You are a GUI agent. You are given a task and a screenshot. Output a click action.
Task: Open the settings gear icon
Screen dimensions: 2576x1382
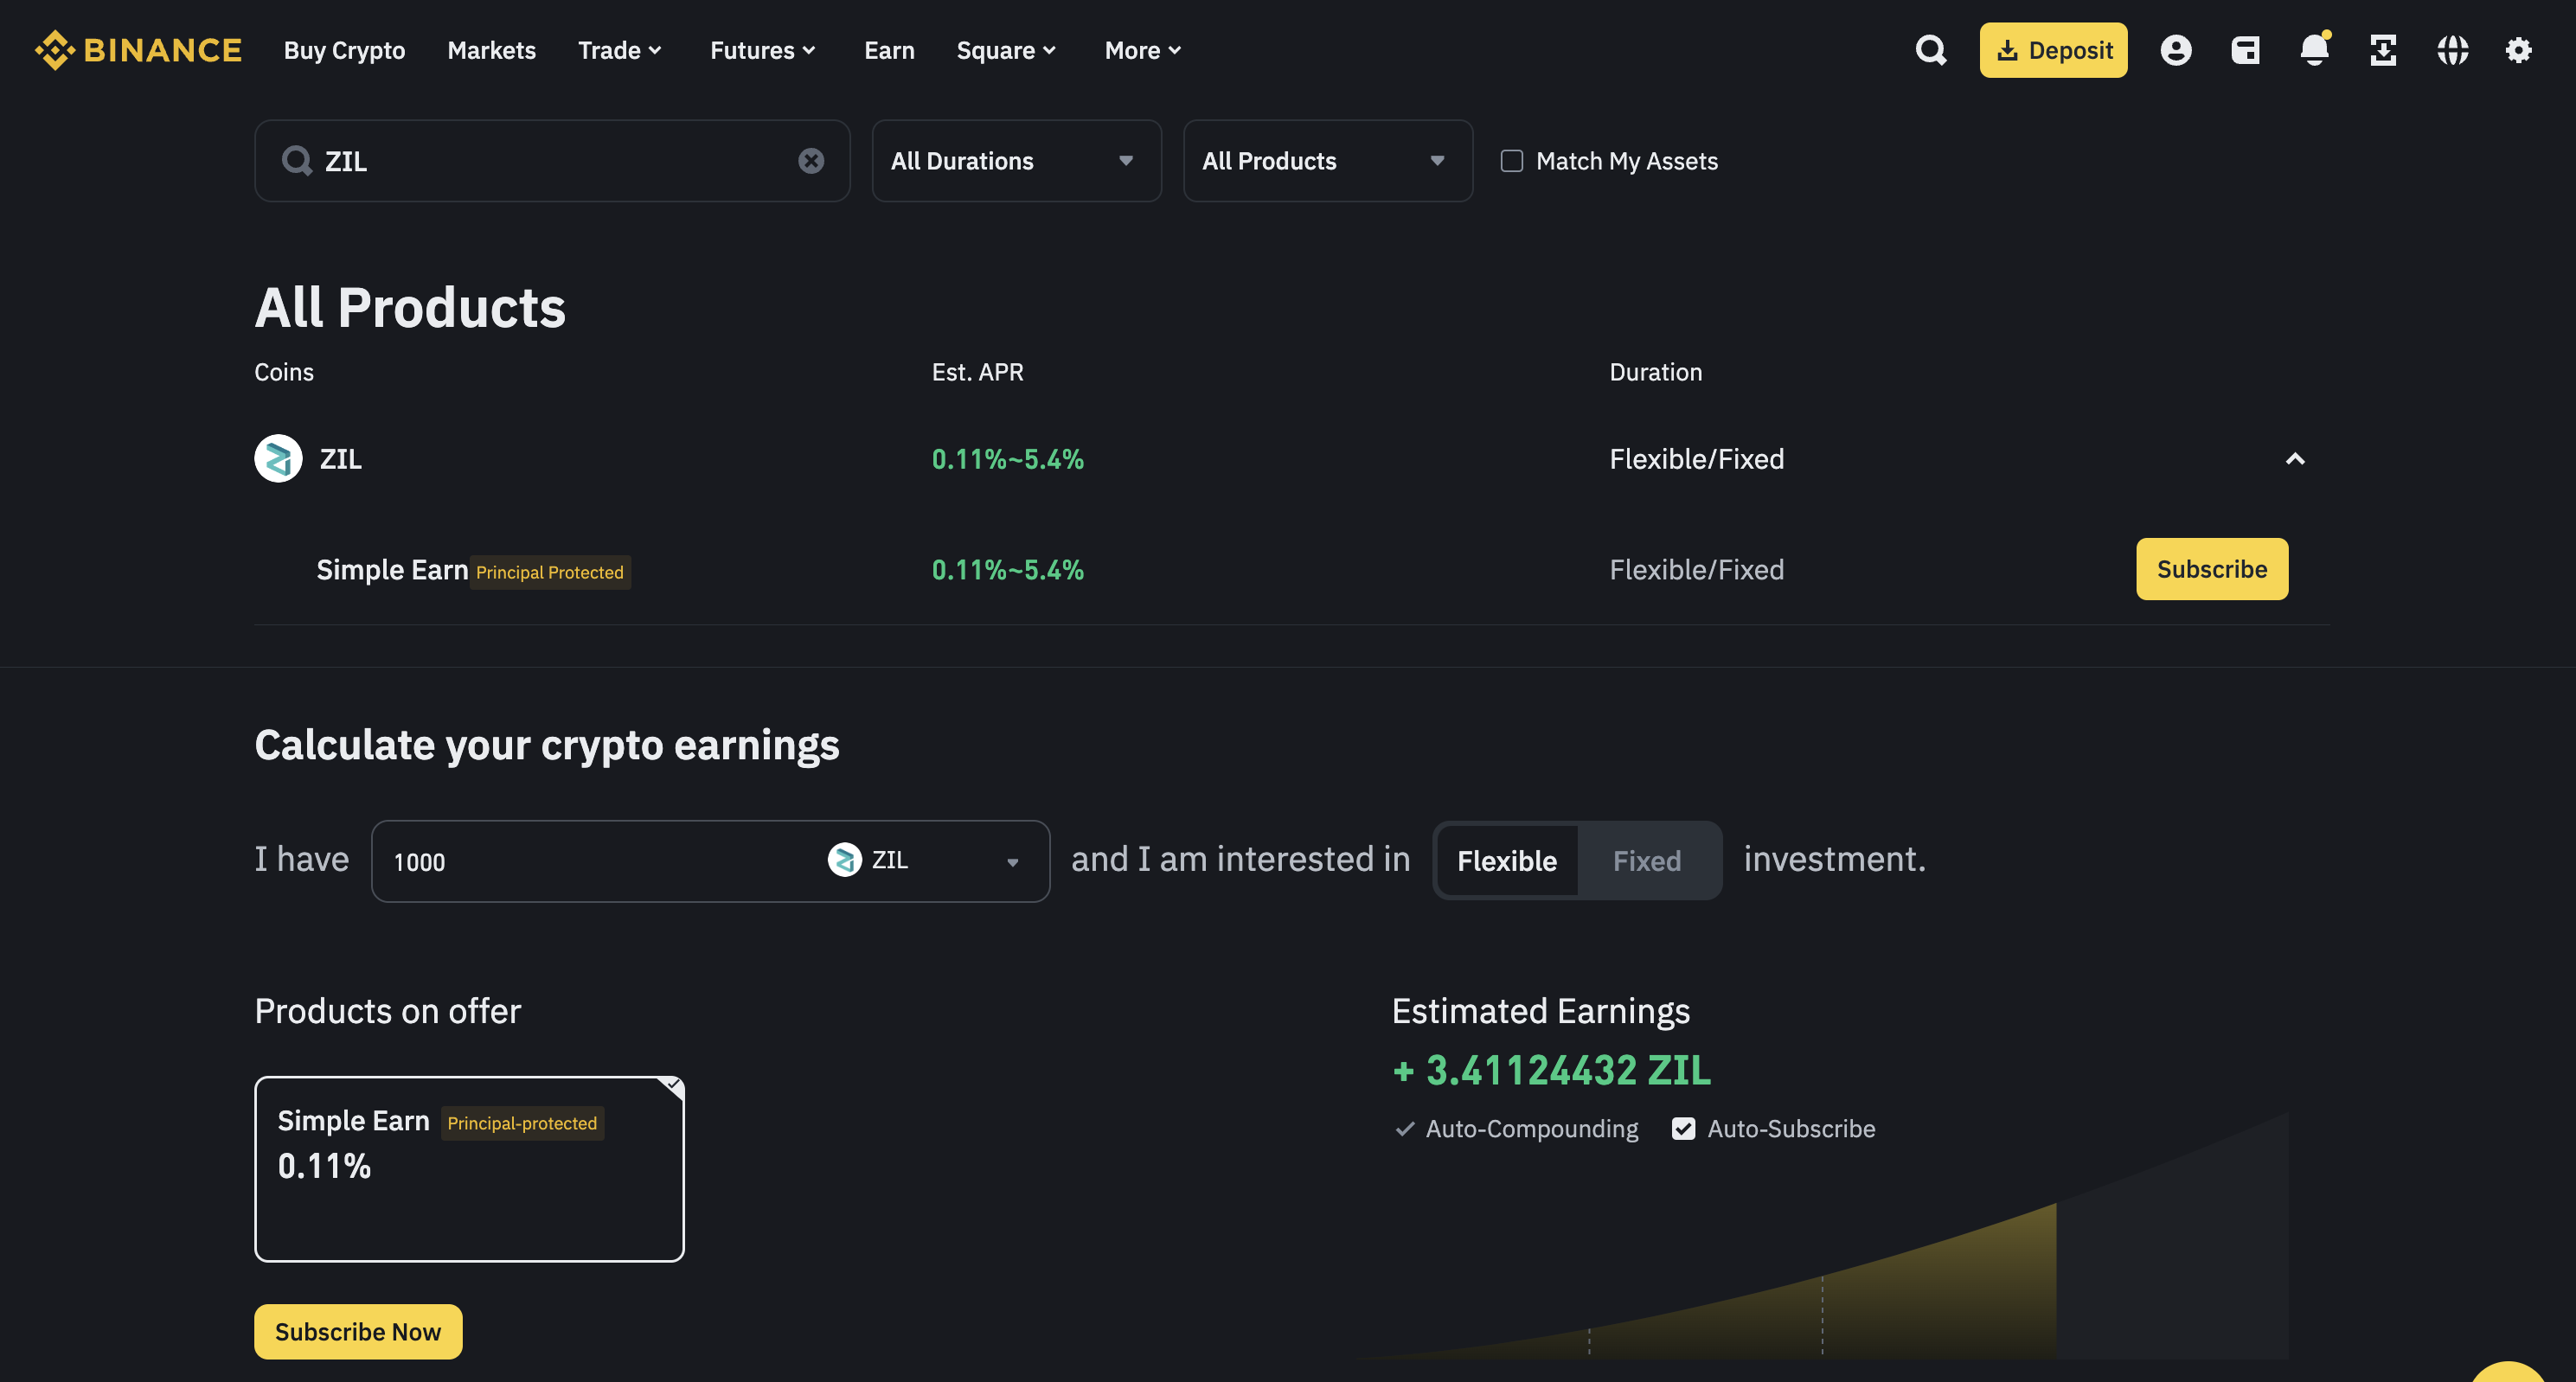2518,50
